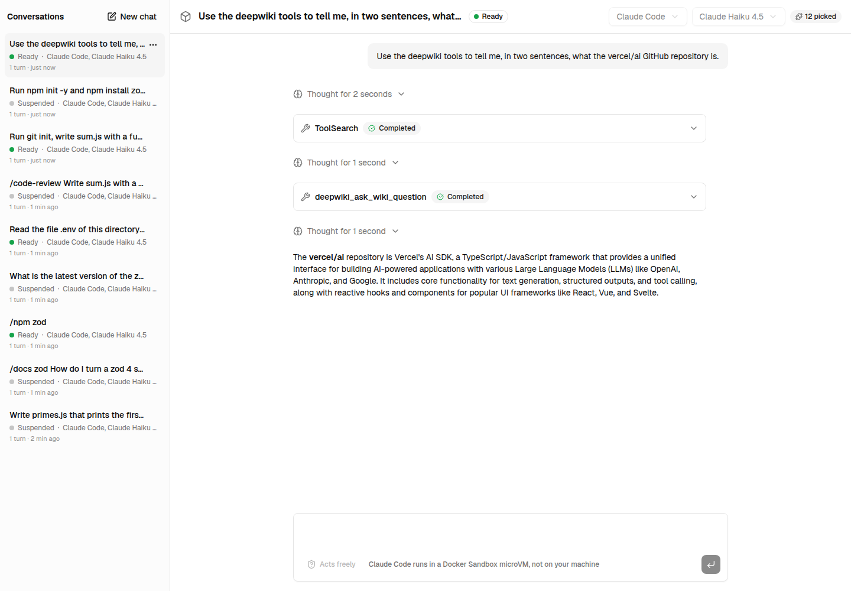Click the brain icon next to Thought for 2 seconds
Viewport: 851px width, 591px height.
tap(298, 94)
